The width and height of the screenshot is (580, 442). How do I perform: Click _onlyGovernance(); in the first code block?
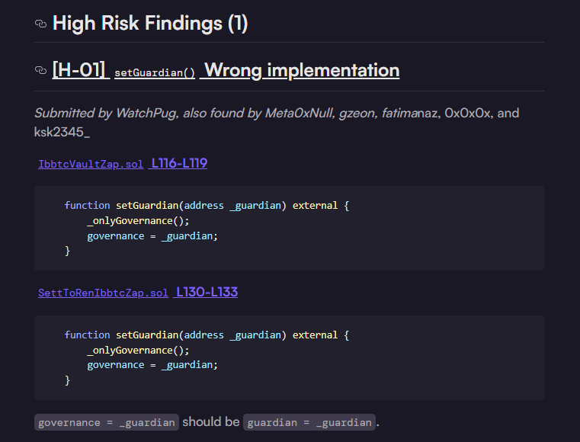(x=139, y=221)
